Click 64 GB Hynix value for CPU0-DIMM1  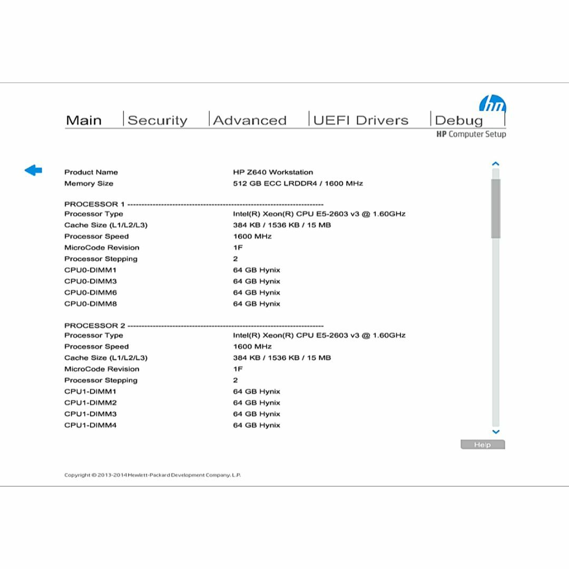[257, 270]
